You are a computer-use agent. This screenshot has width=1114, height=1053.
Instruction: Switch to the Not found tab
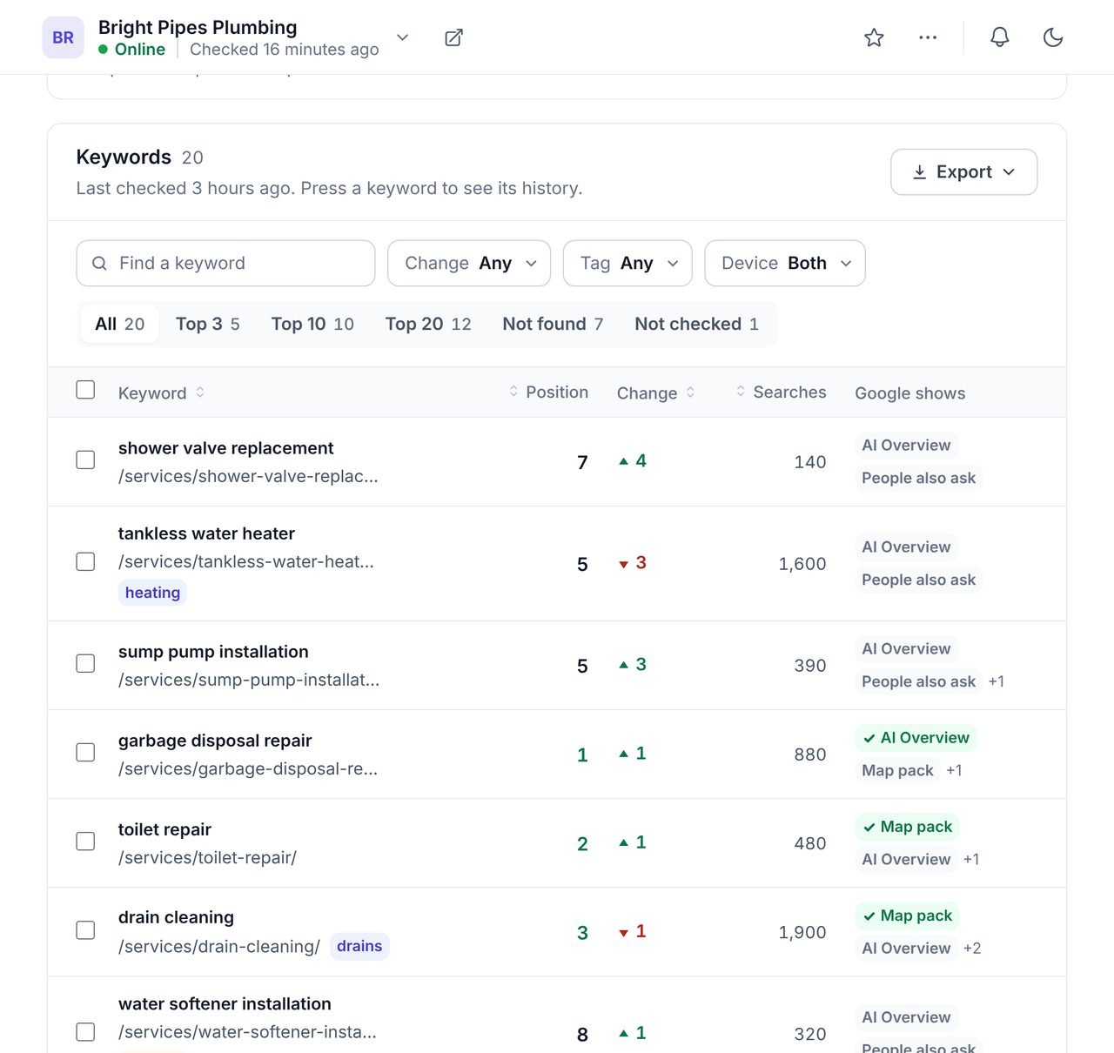click(553, 324)
